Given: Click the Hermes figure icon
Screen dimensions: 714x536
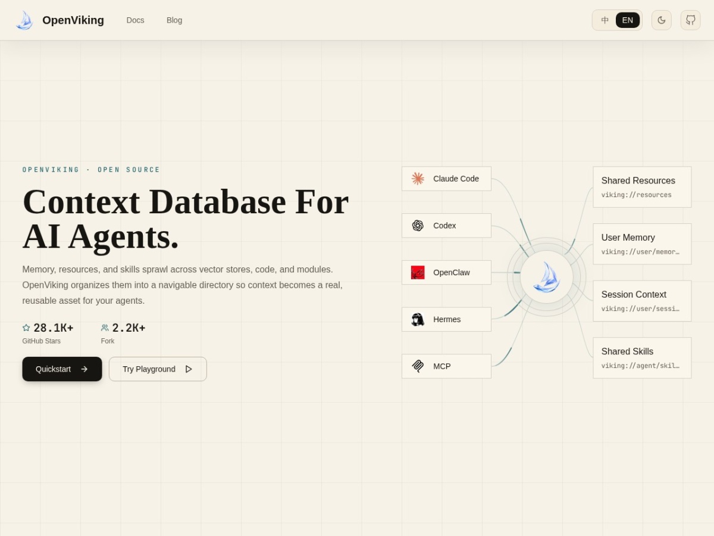Looking at the screenshot, I should pyautogui.click(x=418, y=319).
